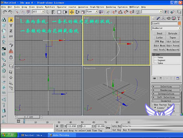Restrict to Z axis constraint button
This screenshot has height=138, width=183.
(11, 31)
